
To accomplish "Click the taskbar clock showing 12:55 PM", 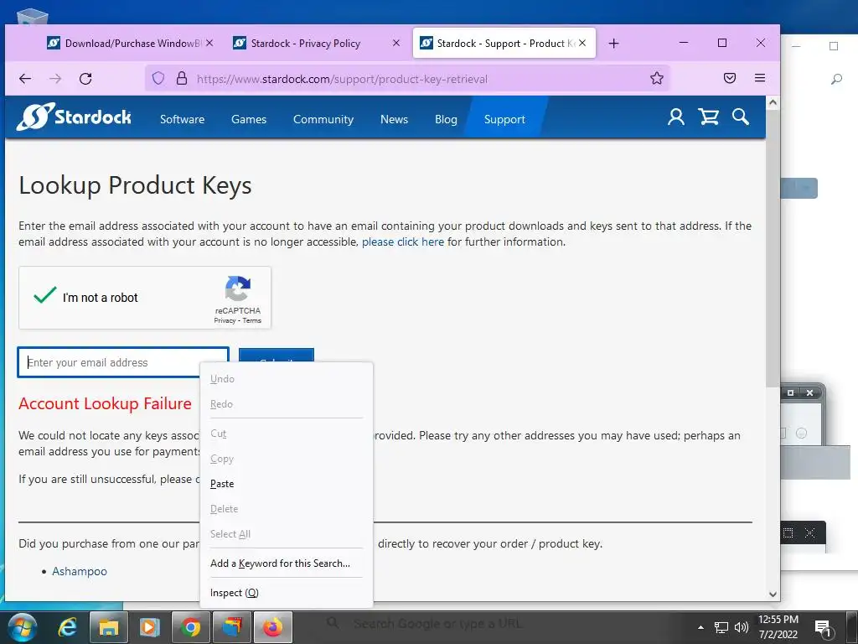I will click(x=778, y=627).
